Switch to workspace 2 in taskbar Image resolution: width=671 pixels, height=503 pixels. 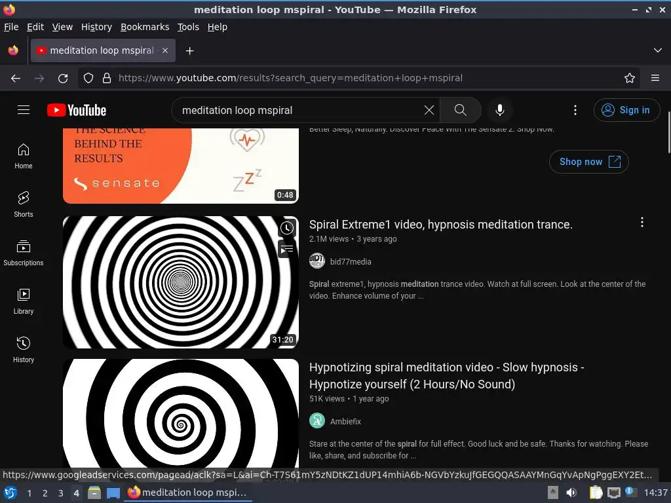click(45, 493)
